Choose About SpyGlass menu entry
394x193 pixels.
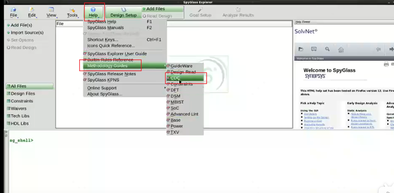[125, 94]
